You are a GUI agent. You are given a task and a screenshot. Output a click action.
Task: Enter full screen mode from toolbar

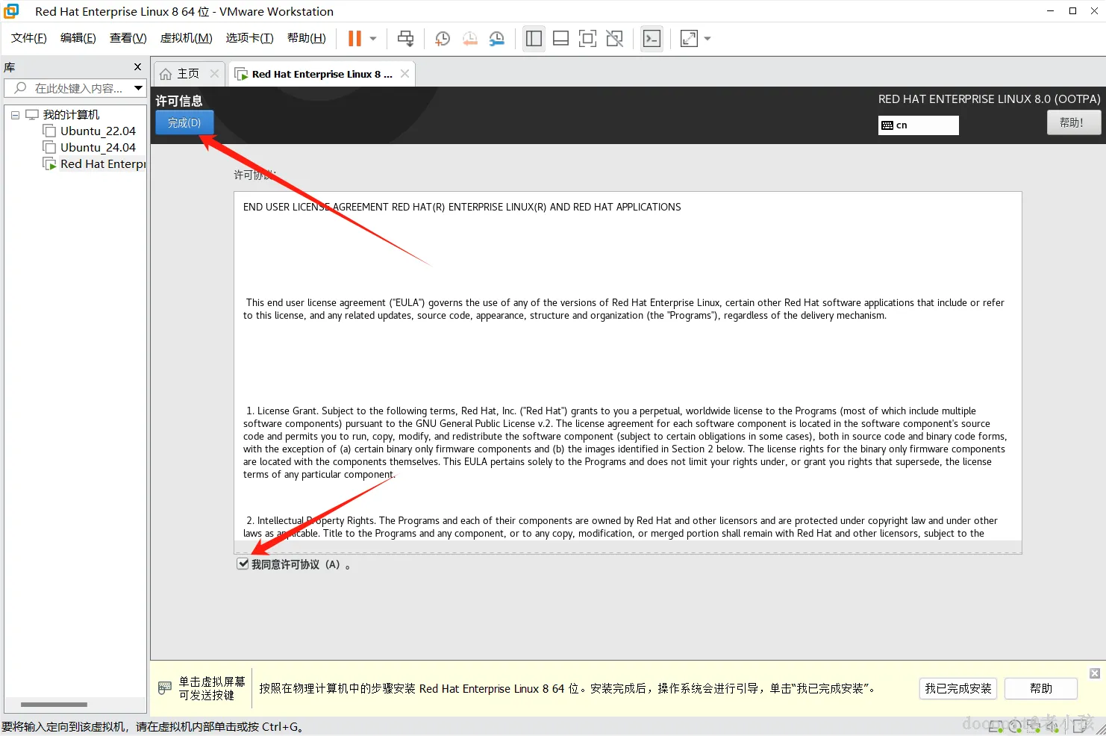pos(587,39)
